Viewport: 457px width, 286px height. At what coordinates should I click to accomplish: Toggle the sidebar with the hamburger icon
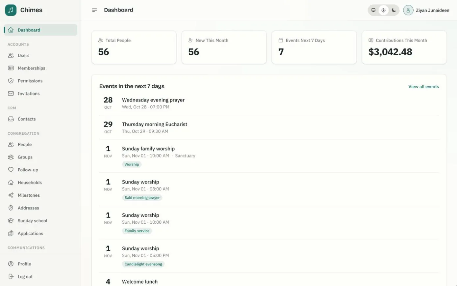coord(94,10)
